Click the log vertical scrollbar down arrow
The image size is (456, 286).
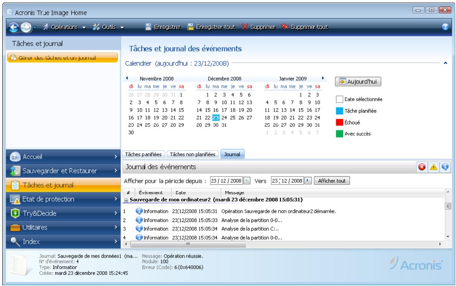[x=448, y=237]
